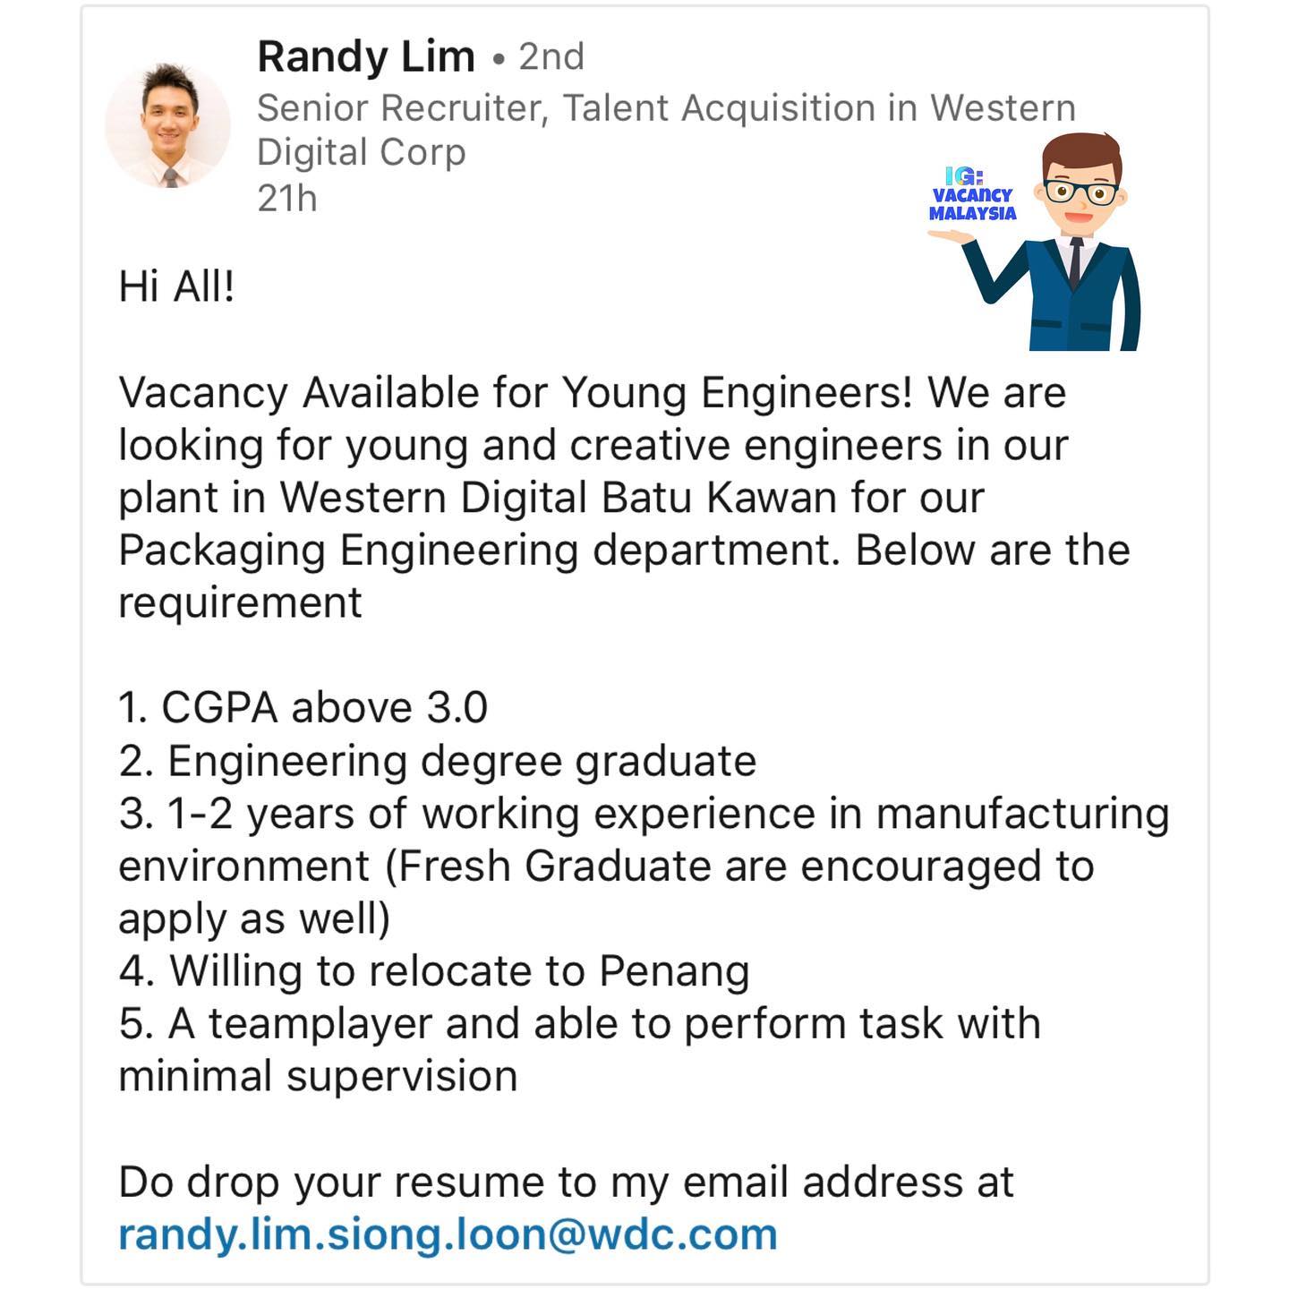Image resolution: width=1289 pixels, height=1289 pixels.
Task: Click the Vacancy Malaysia watermark text
Action: click(972, 204)
